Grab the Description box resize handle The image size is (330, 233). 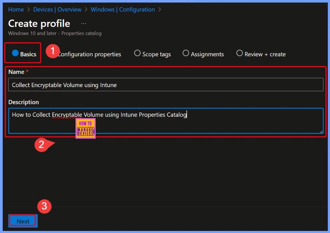pos(321,132)
